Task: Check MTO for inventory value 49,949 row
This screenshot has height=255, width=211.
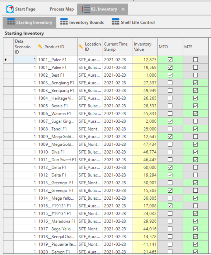Action: click(170, 90)
